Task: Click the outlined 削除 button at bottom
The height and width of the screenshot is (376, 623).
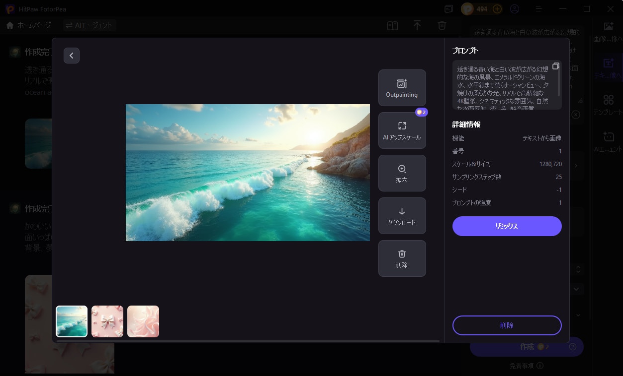Action: coord(507,325)
